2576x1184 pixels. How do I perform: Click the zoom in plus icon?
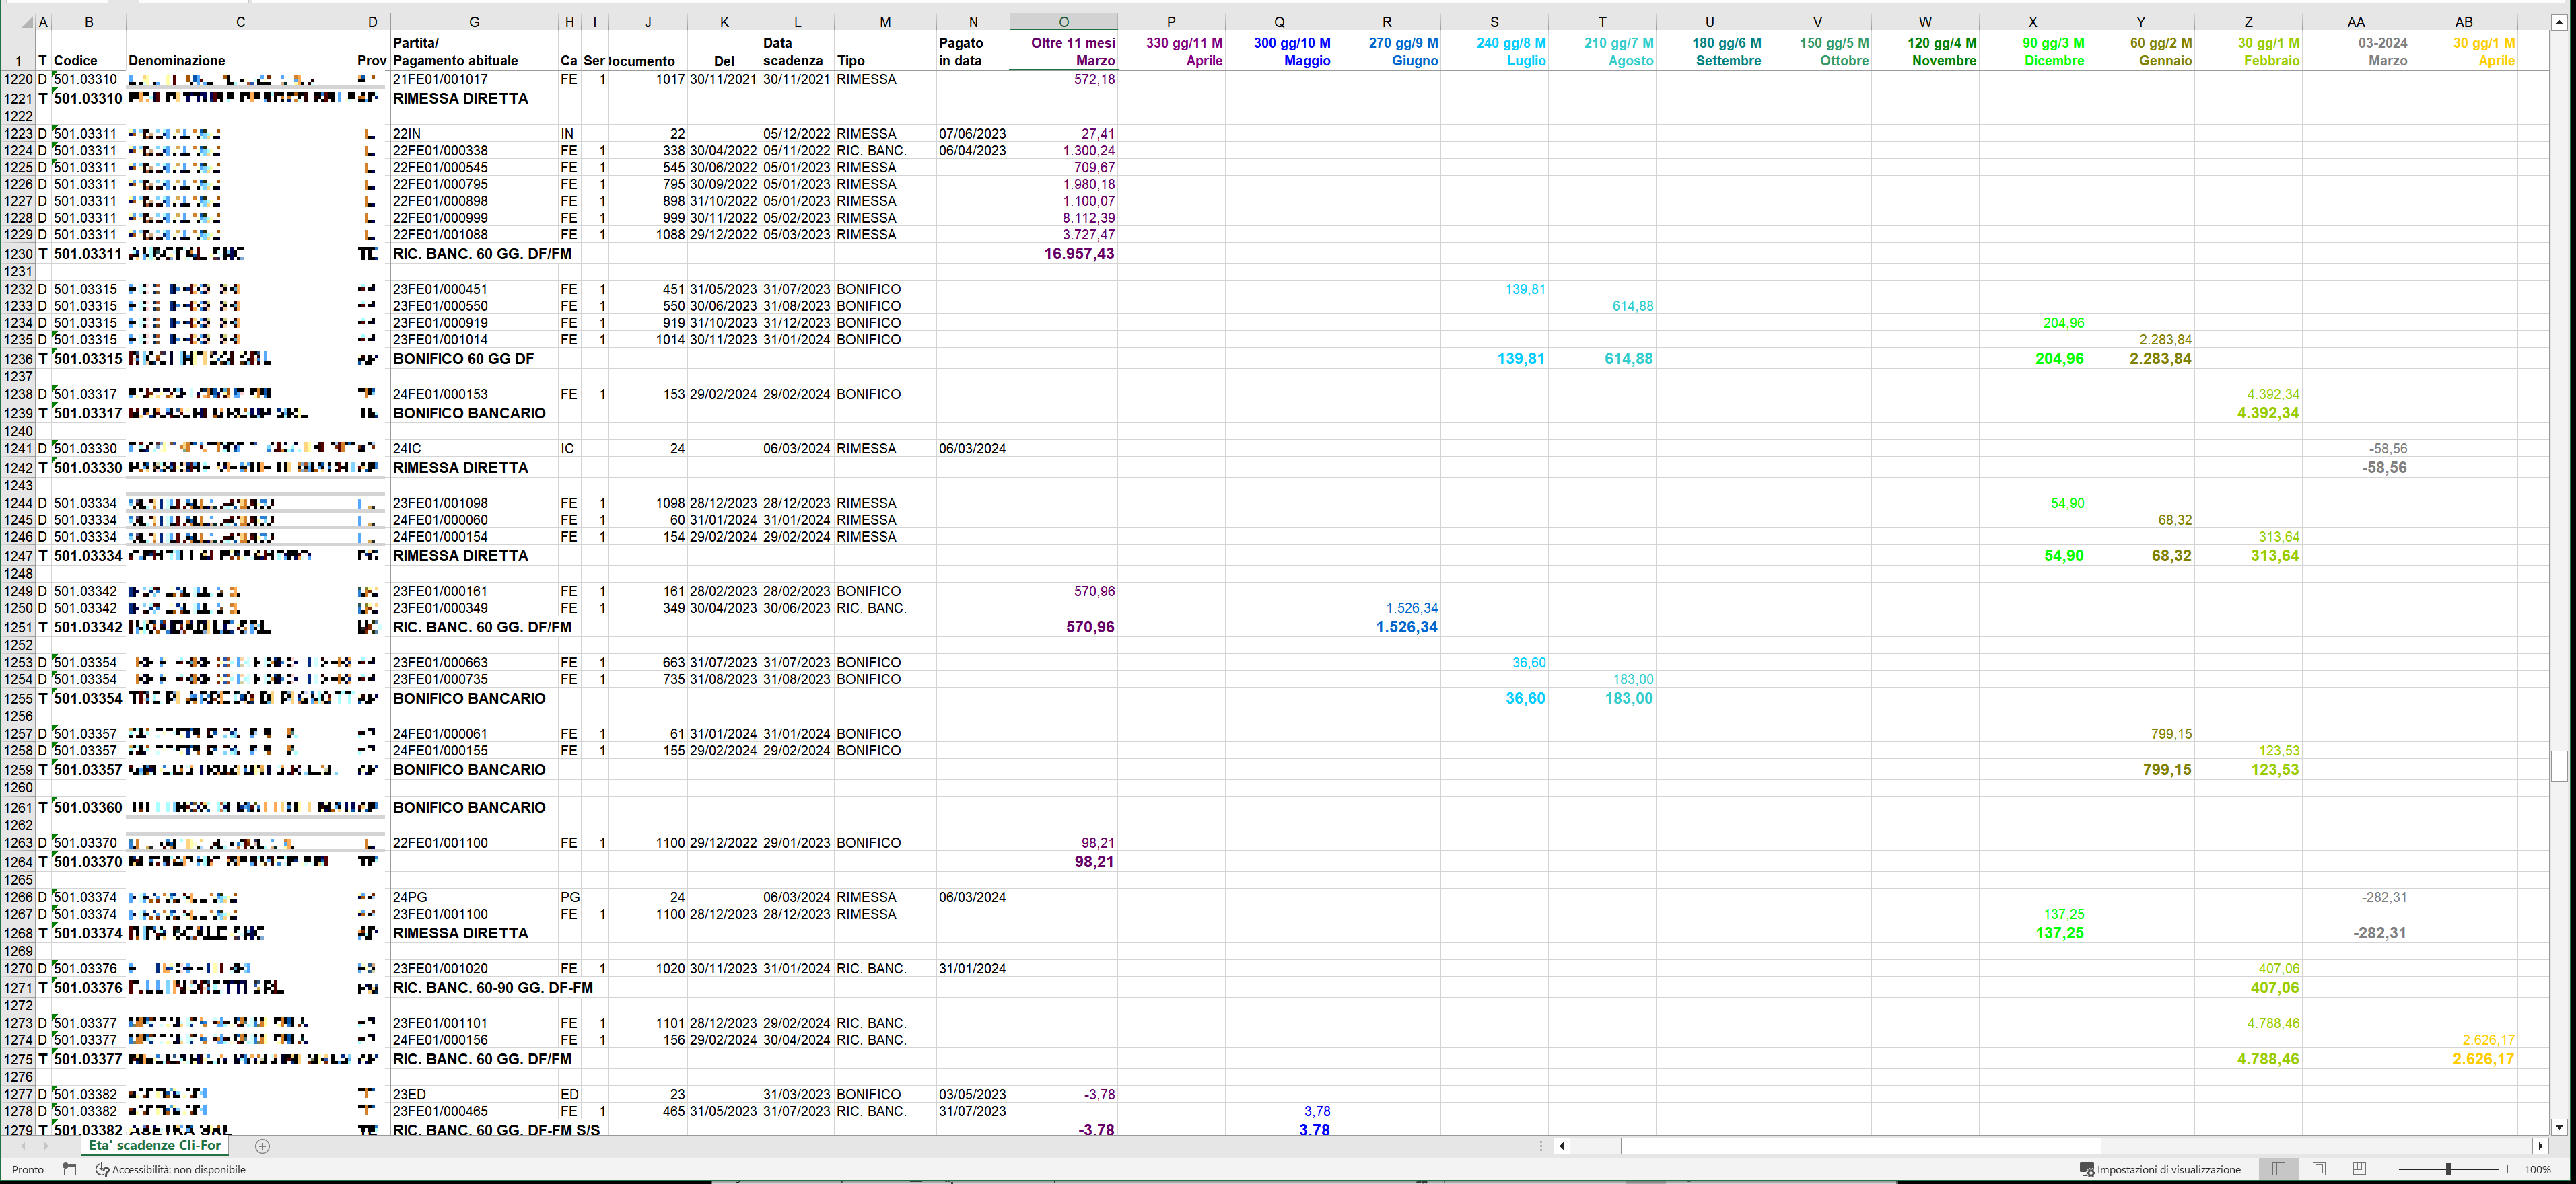coord(2507,1169)
